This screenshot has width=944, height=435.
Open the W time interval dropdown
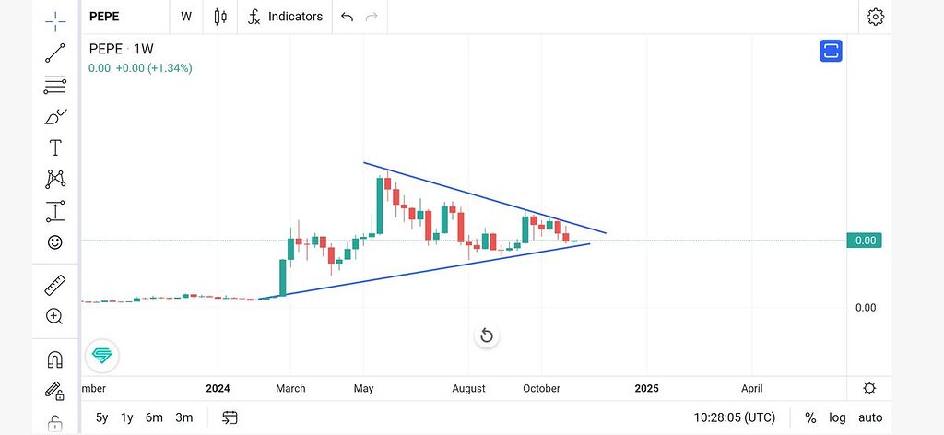pyautogui.click(x=186, y=17)
